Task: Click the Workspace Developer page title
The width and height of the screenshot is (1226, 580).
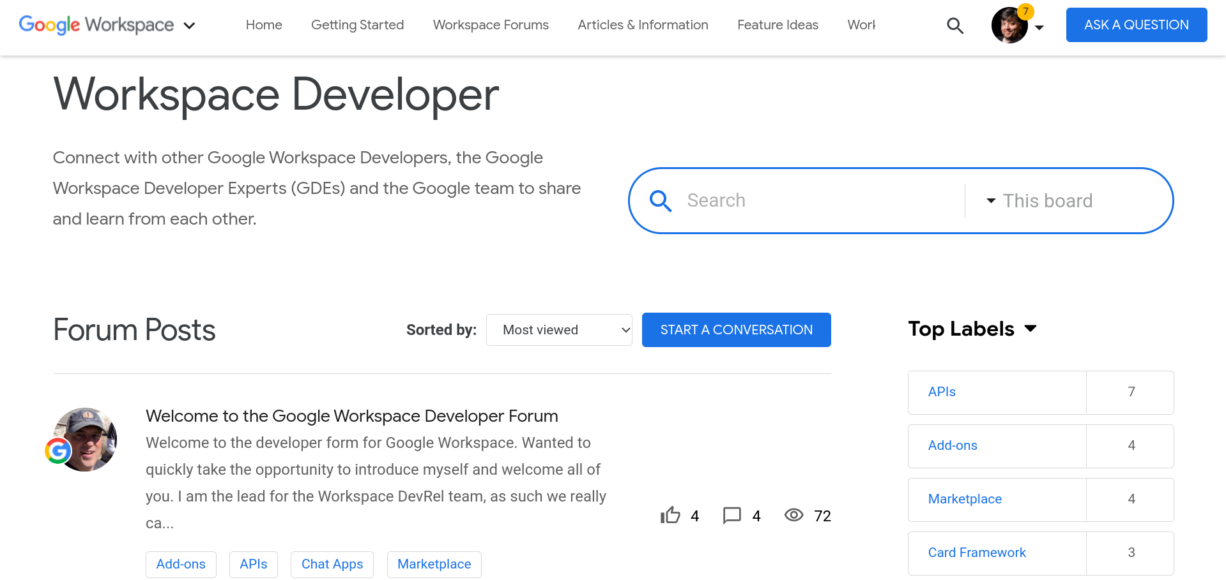Action: point(276,95)
